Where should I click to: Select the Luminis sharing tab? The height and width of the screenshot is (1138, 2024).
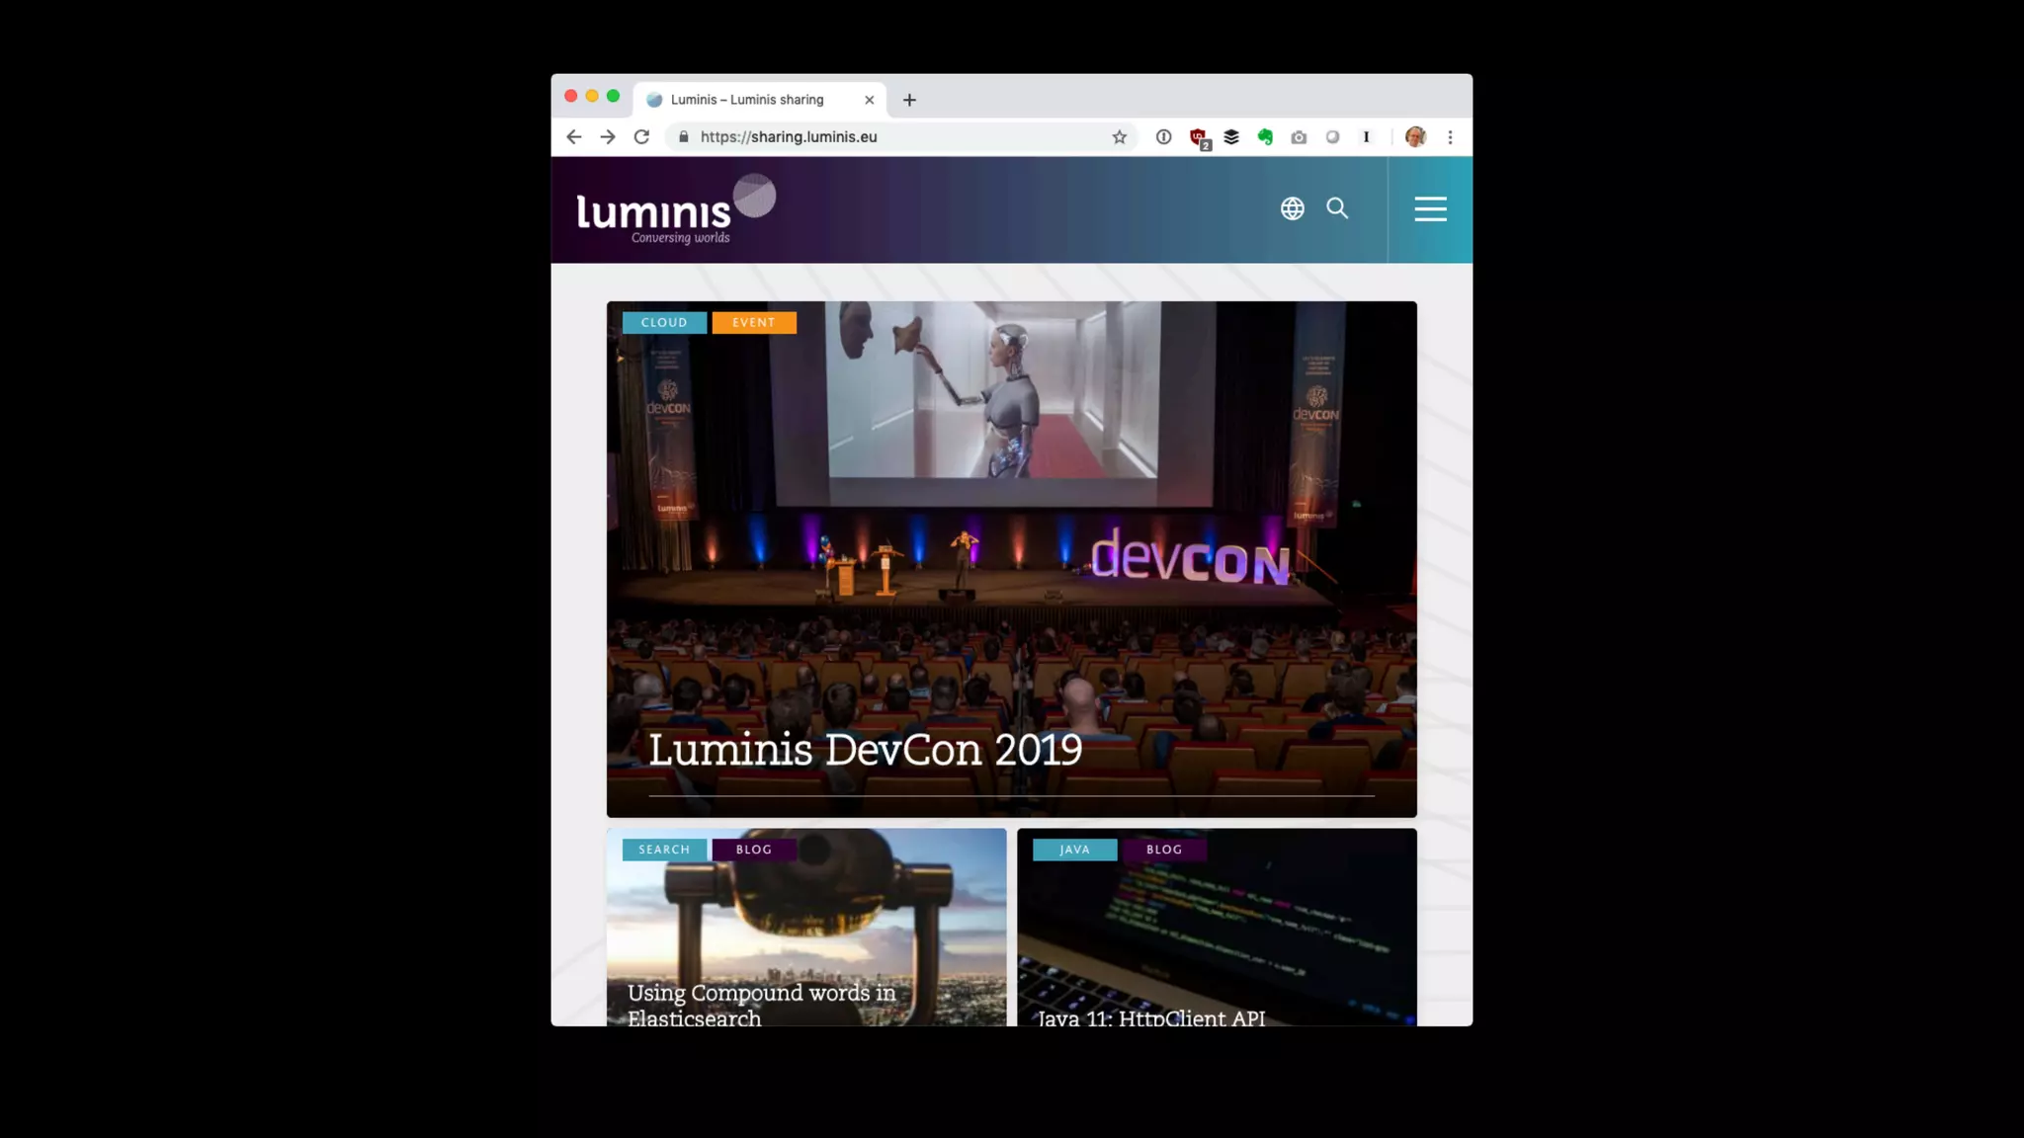(x=747, y=100)
